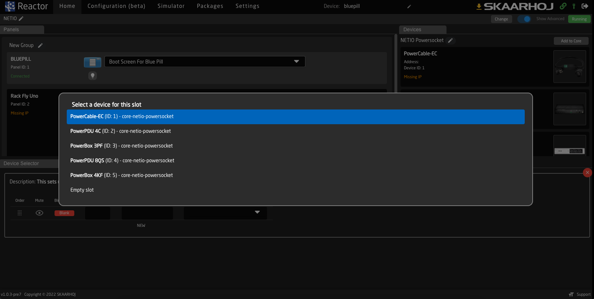Image resolution: width=594 pixels, height=299 pixels.
Task: Click the Reactor logo icon
Action: pyautogui.click(x=10, y=6)
